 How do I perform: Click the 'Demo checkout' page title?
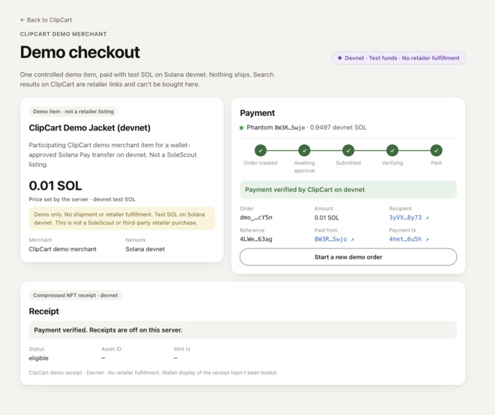[80, 52]
